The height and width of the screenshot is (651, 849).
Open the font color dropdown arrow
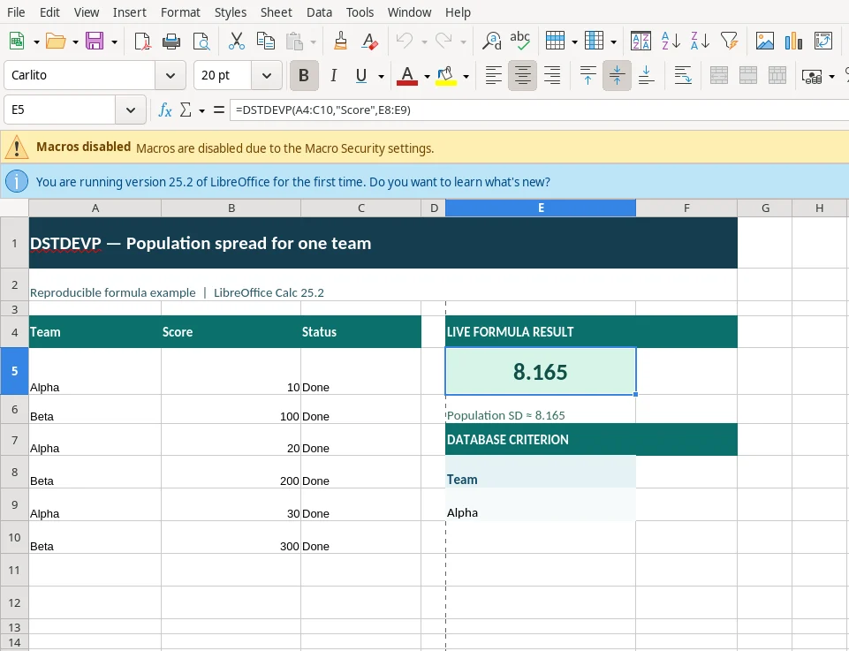[x=427, y=76]
